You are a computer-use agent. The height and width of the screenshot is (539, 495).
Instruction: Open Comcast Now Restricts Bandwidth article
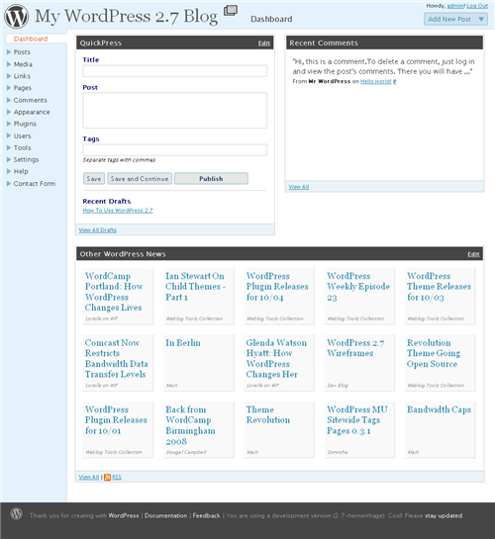[116, 358]
